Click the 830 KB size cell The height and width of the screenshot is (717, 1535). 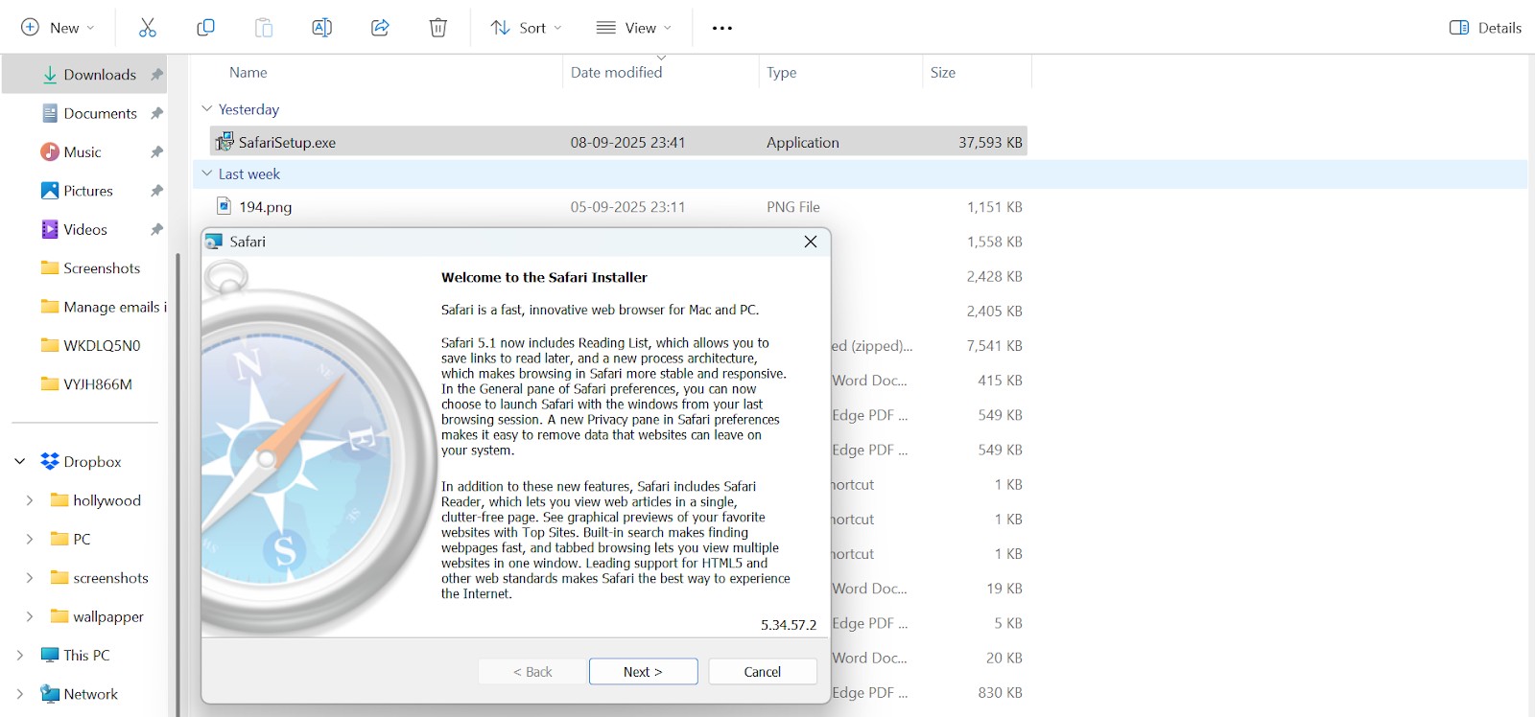point(1000,693)
